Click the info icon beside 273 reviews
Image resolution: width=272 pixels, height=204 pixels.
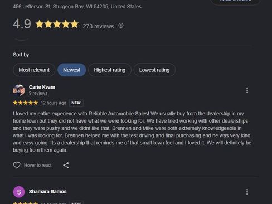[x=121, y=26]
